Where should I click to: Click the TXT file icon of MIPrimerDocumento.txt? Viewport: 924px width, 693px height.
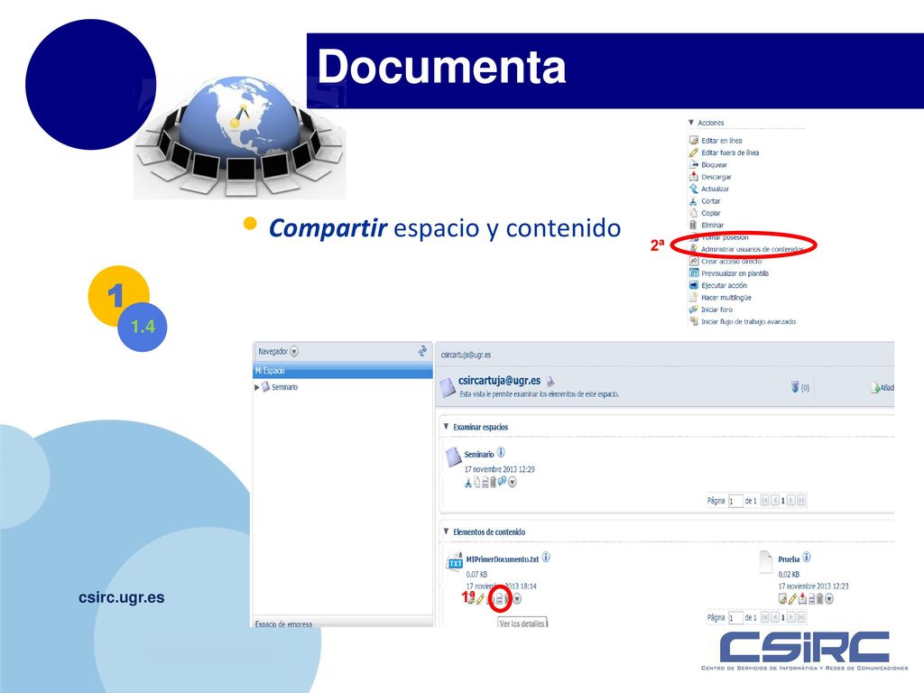[455, 562]
